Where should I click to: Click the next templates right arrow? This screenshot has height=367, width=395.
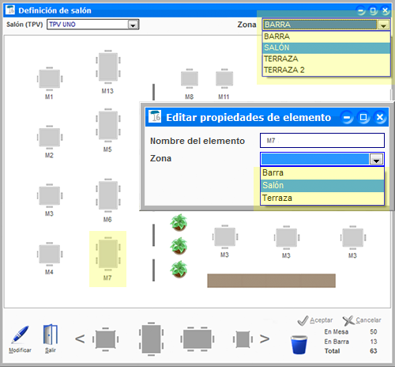pyautogui.click(x=265, y=339)
